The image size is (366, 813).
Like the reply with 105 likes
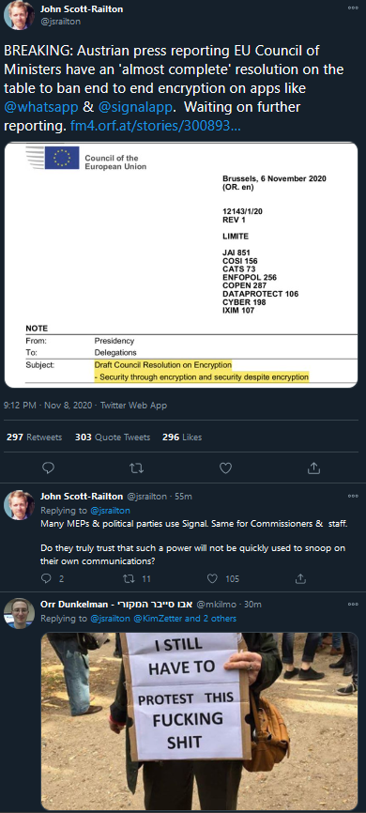[x=212, y=578]
